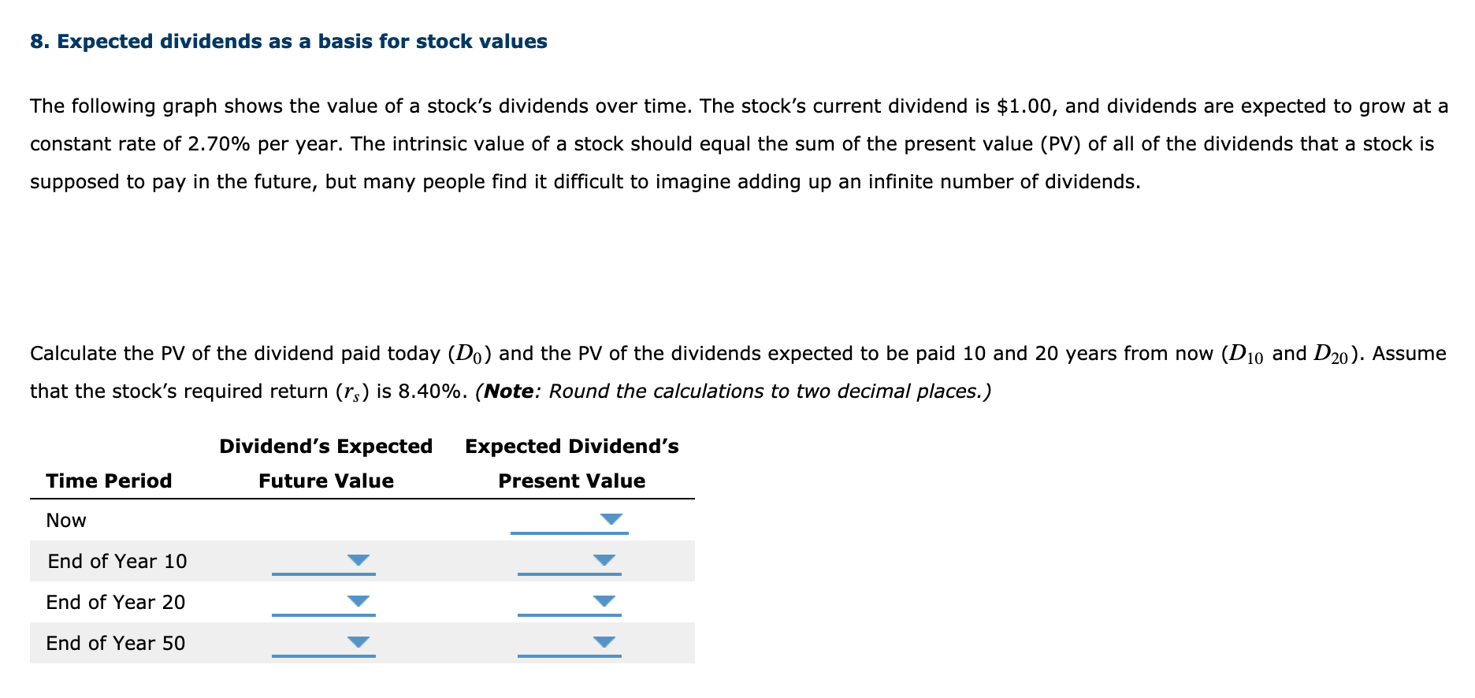
Task: Click the triangle icon beside Year 20 Future Value
Action: click(359, 601)
